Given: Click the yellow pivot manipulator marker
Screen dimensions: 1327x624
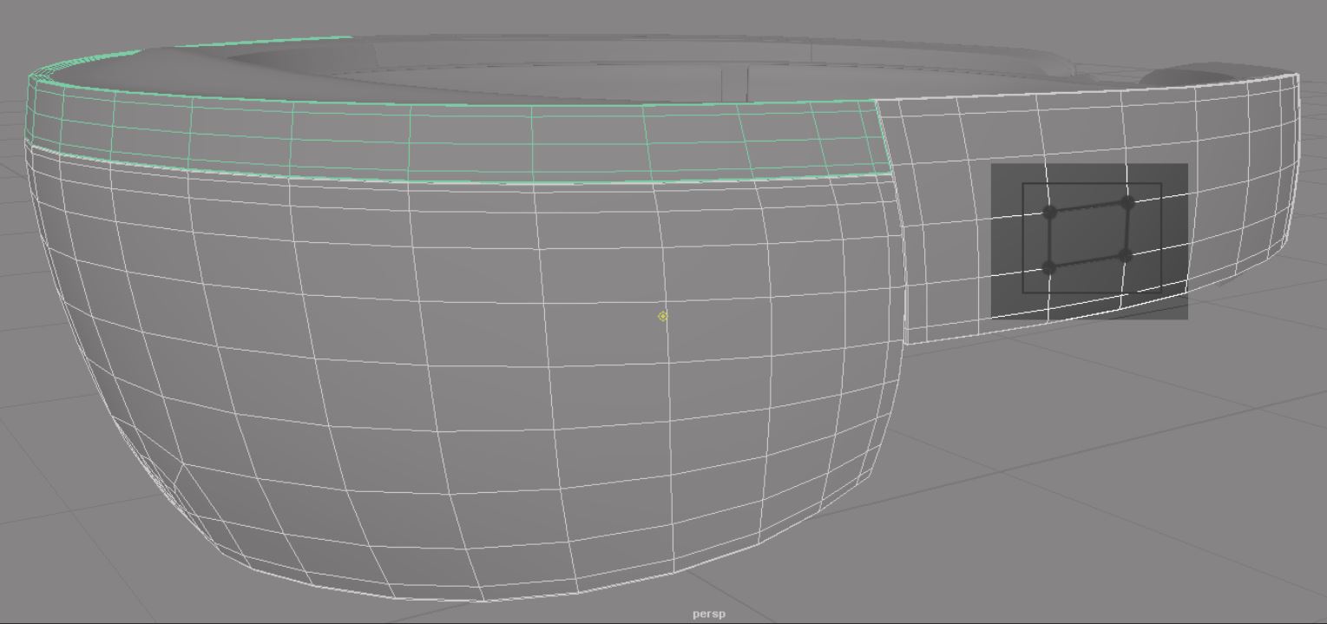Looking at the screenshot, I should (x=663, y=317).
